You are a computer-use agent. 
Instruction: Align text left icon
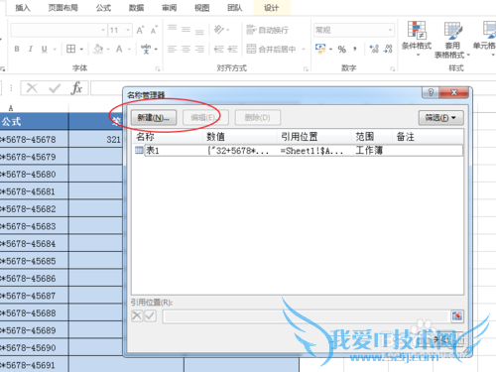(173, 50)
